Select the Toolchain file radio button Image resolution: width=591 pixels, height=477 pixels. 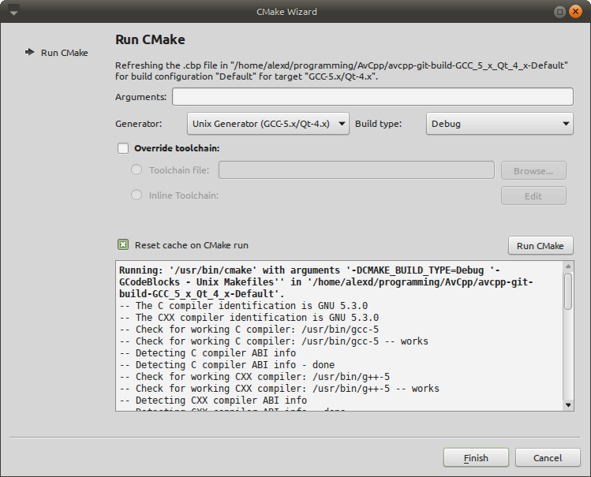137,170
